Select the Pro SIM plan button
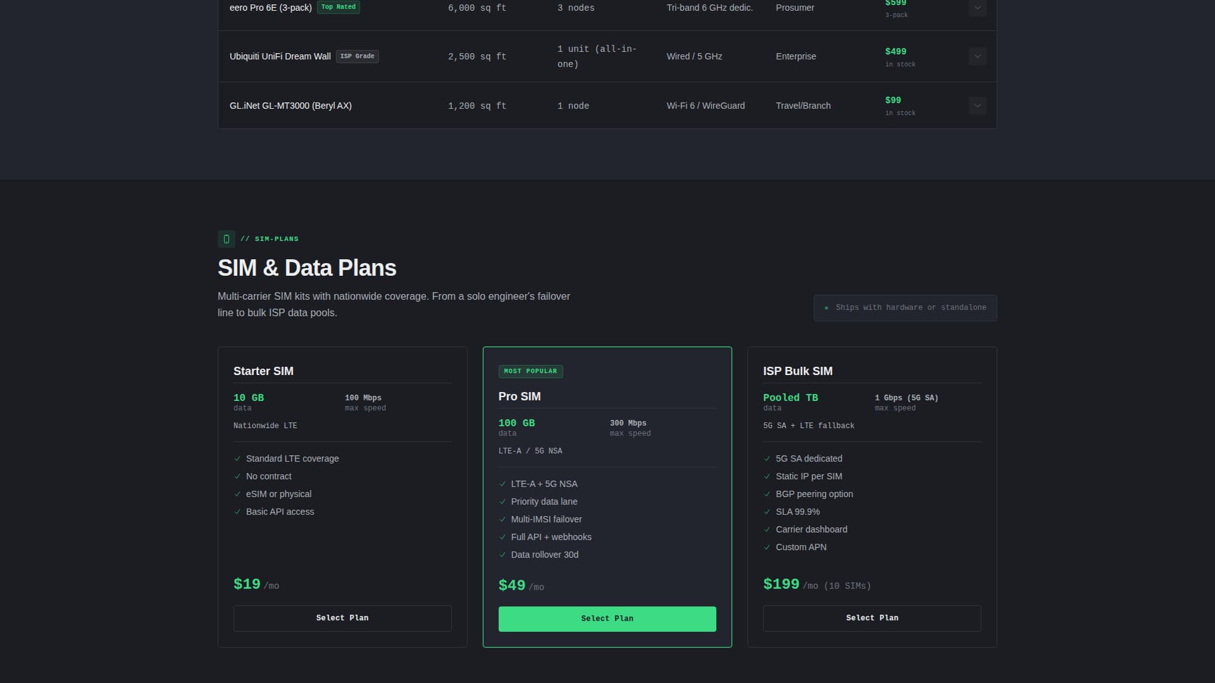The height and width of the screenshot is (683, 1215). (x=607, y=618)
